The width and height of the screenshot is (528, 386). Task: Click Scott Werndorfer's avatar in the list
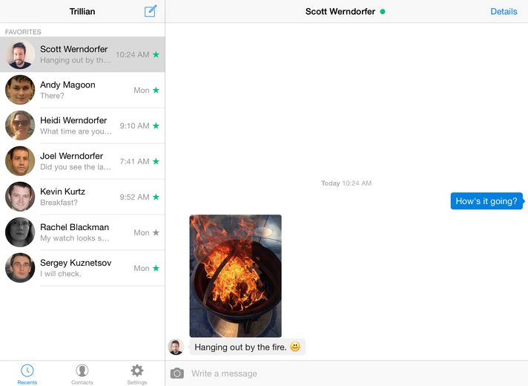click(x=20, y=54)
